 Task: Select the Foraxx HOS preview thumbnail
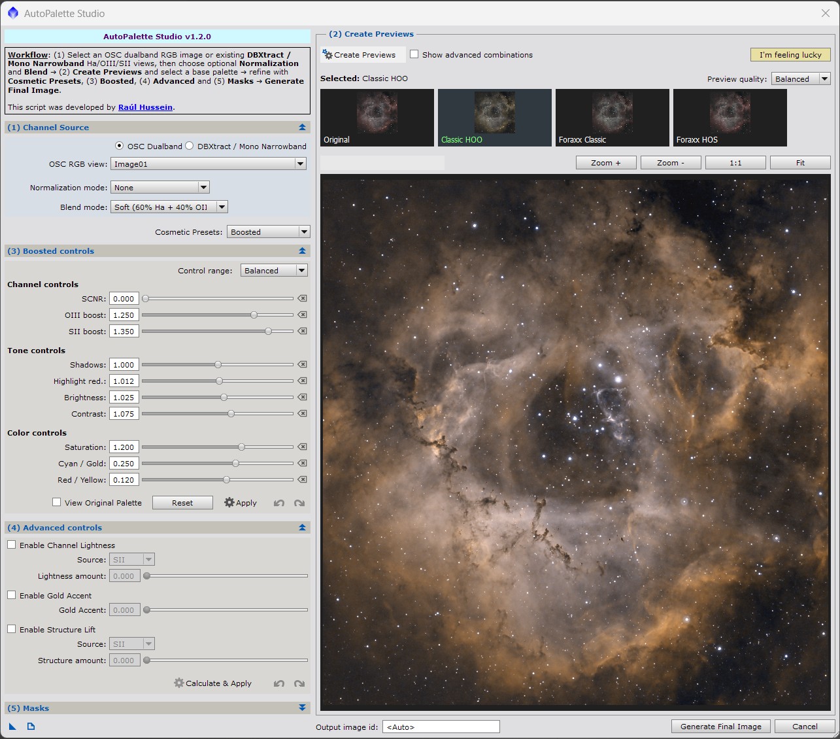pos(730,118)
